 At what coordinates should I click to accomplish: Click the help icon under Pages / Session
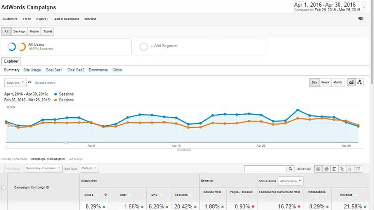pyautogui.click(x=241, y=197)
